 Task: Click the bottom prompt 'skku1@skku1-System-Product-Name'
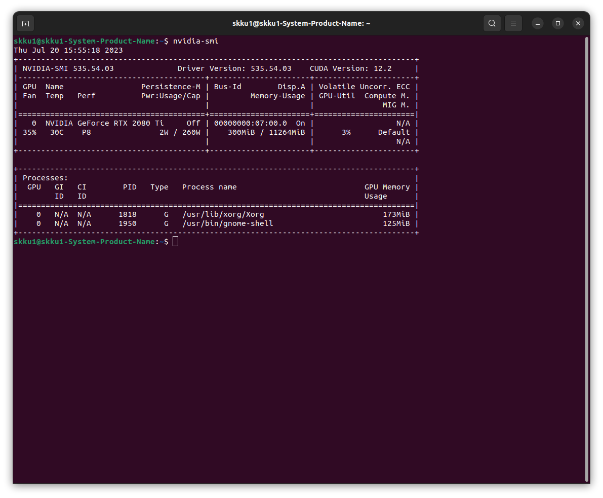tap(84, 242)
